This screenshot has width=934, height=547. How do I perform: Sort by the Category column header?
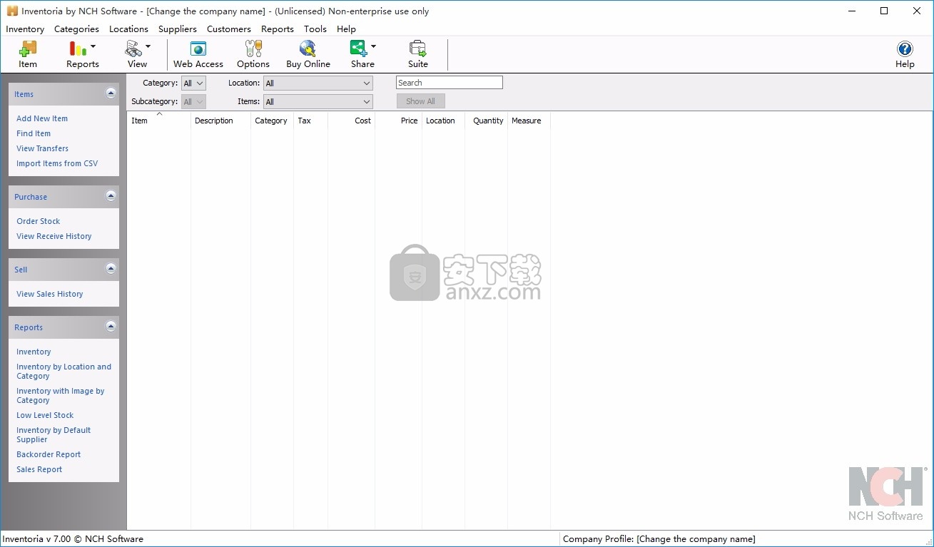[272, 121]
